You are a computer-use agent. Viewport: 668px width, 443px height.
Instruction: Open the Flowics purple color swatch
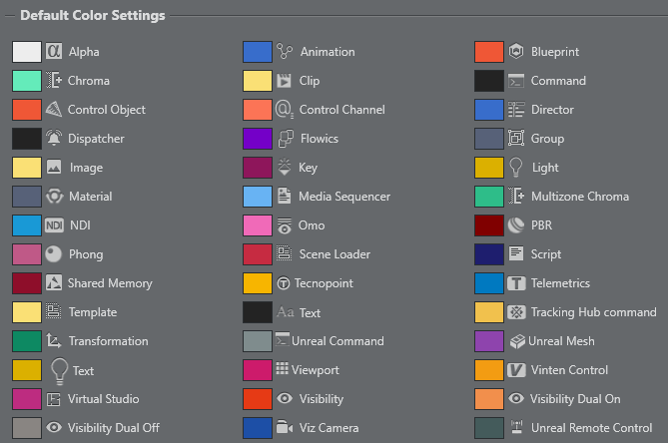point(258,139)
